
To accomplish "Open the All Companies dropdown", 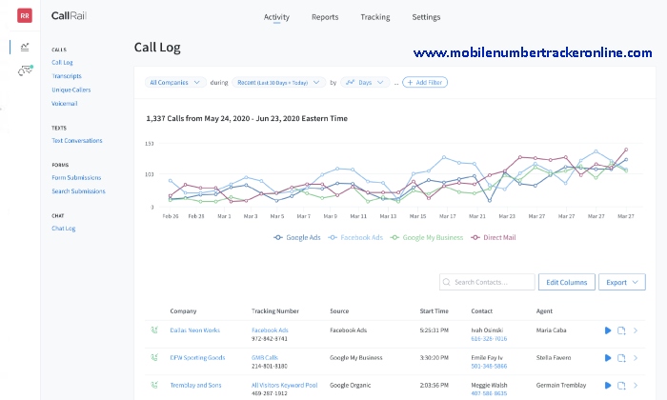I will pyautogui.click(x=176, y=83).
